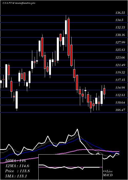Click the '50MA : 116' readout
Screen dimensions: 128x180
coord(16,161)
